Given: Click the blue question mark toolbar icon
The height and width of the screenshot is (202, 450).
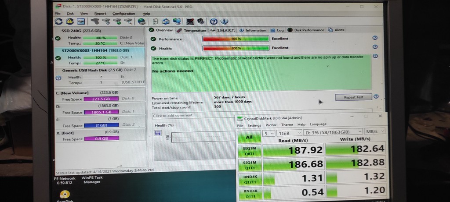Looking at the screenshot, I should point(214,21).
